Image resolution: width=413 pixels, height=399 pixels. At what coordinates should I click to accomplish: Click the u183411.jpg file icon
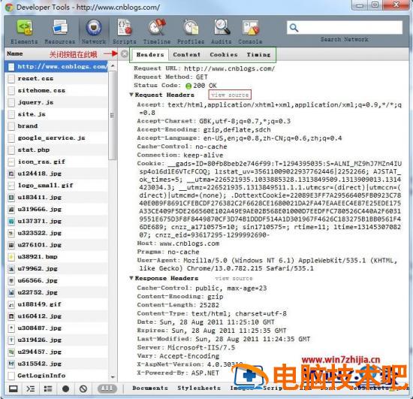pyautogui.click(x=11, y=198)
